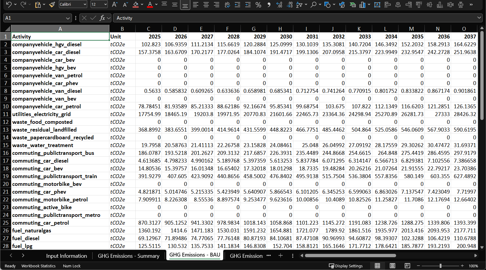Switch to Page Layout view
The width and height of the screenshot is (486, 270).
(x=393, y=266)
